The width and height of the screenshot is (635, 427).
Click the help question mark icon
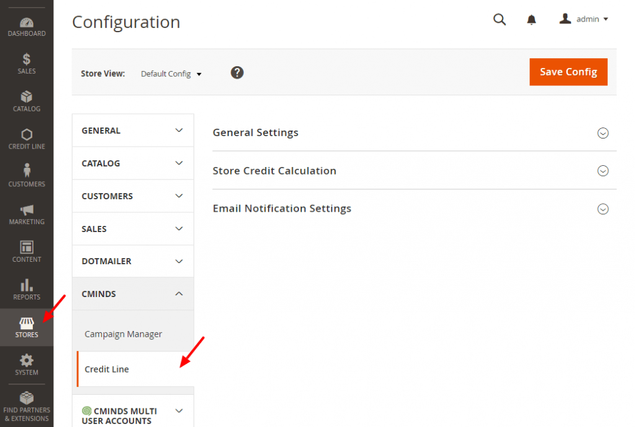237,73
